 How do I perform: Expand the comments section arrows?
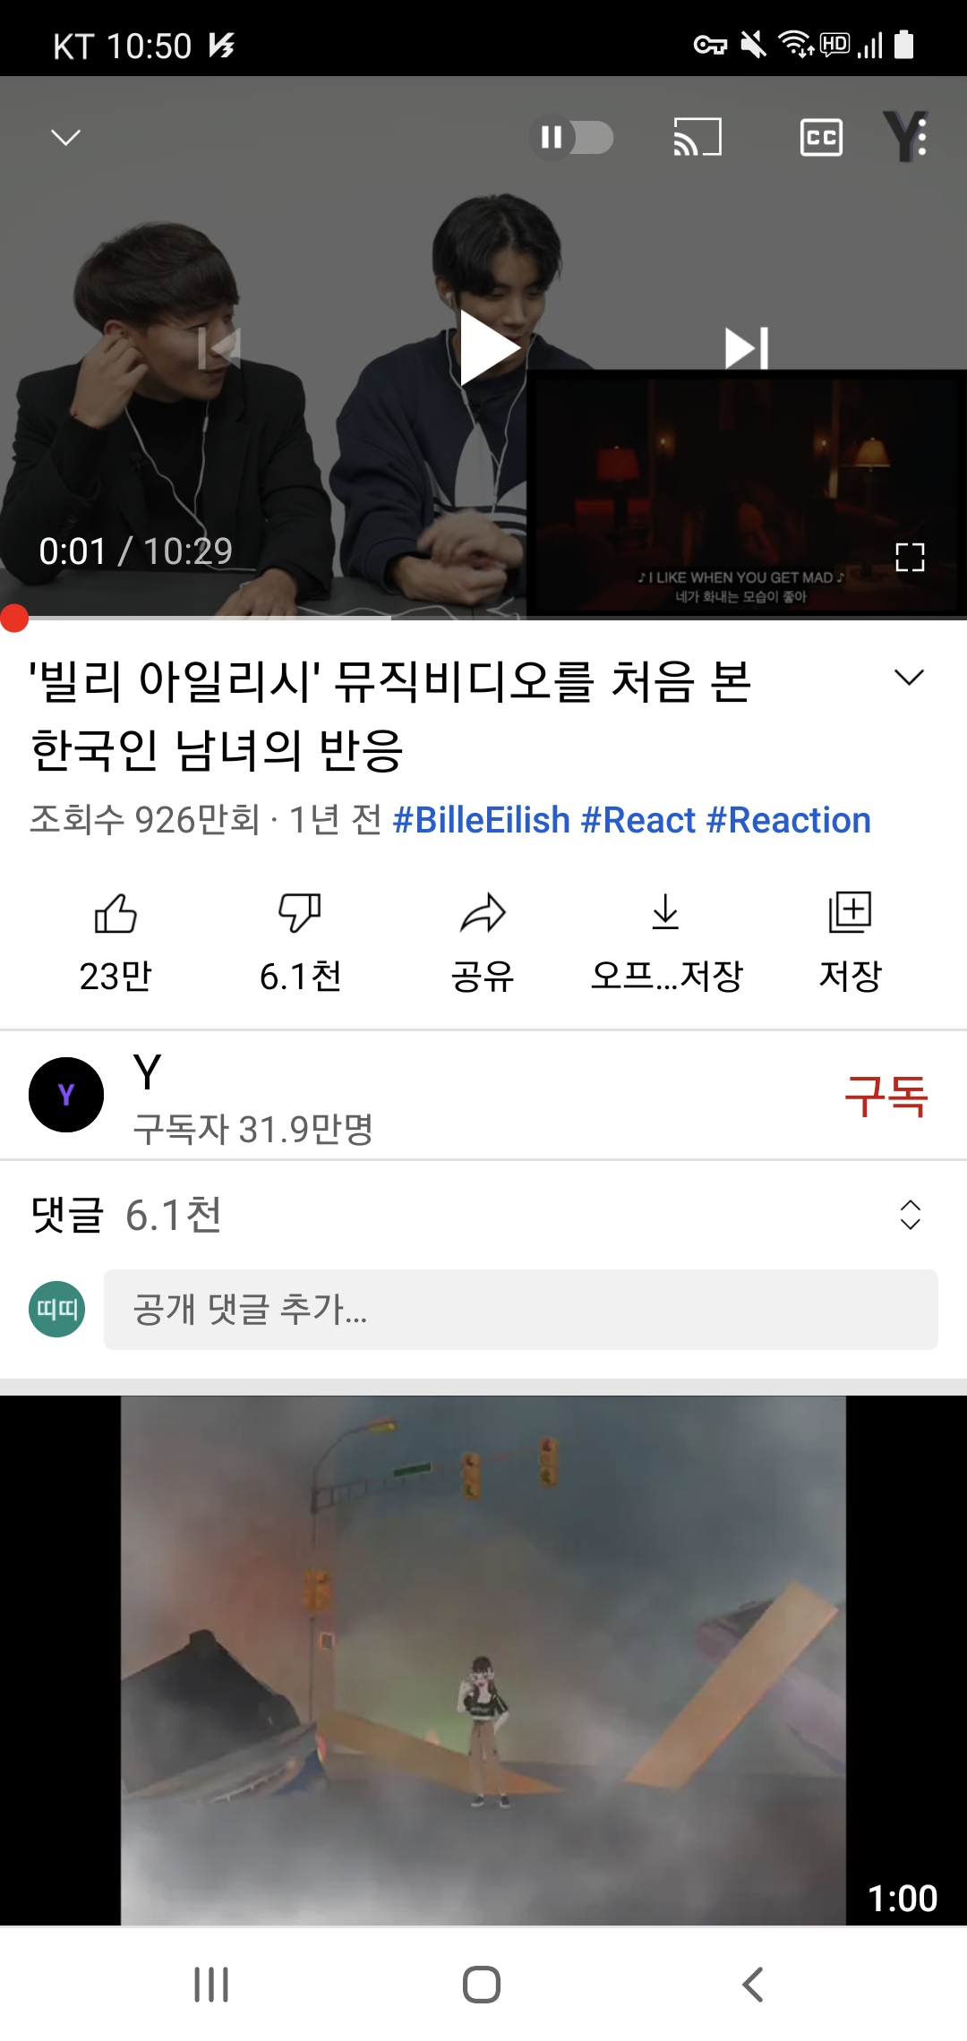[x=910, y=1214]
